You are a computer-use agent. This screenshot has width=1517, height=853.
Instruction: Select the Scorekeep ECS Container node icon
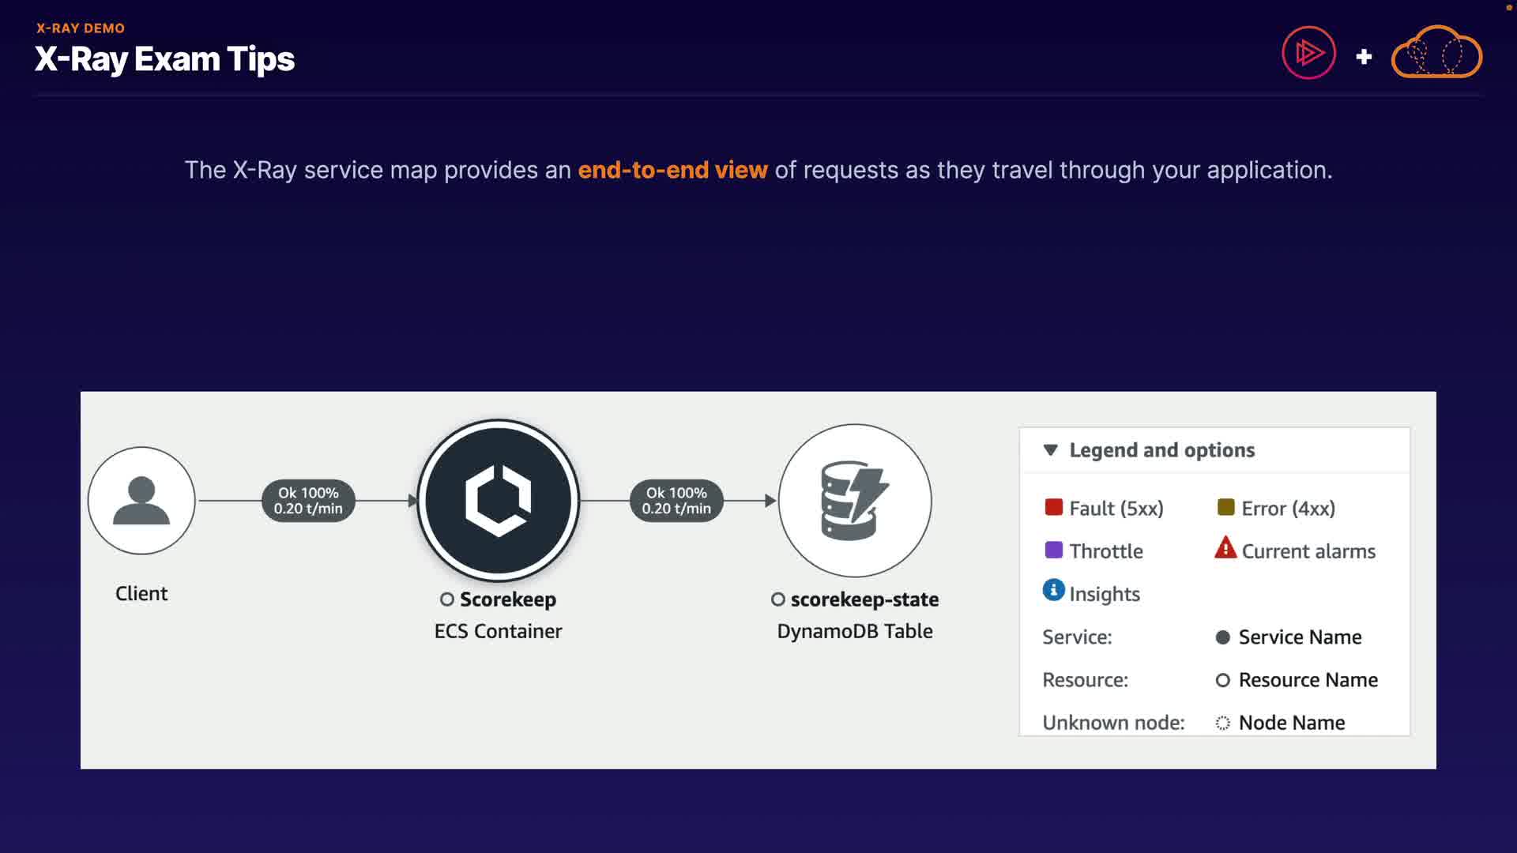click(499, 501)
